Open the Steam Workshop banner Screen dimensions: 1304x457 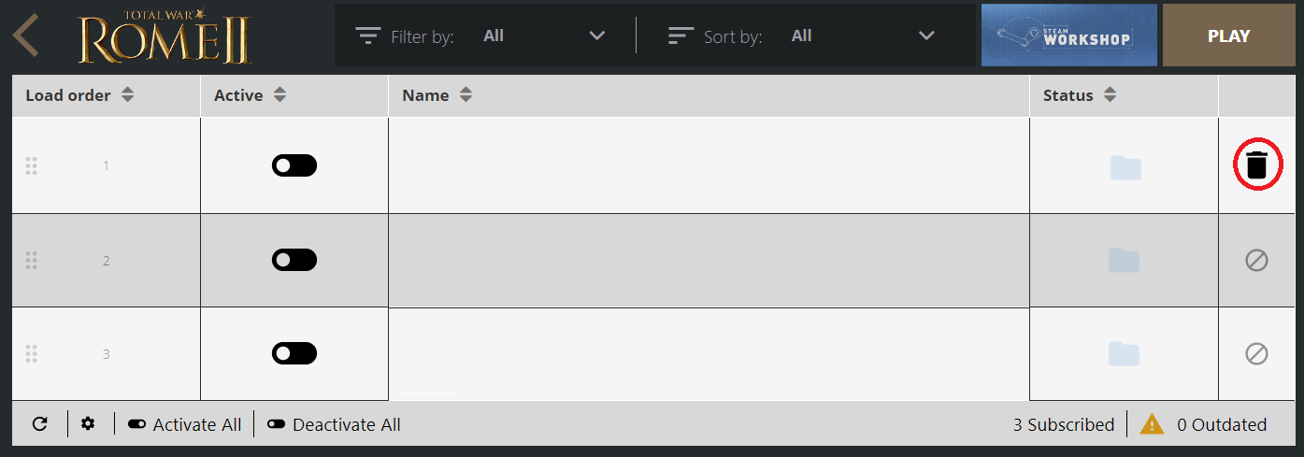1069,36
